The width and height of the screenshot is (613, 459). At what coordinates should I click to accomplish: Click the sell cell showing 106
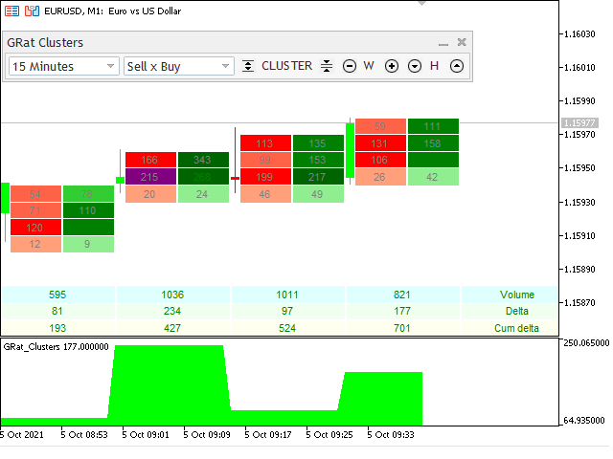380,160
